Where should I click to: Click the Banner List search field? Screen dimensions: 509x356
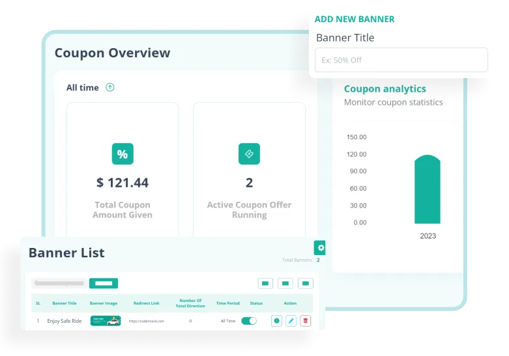(59, 283)
